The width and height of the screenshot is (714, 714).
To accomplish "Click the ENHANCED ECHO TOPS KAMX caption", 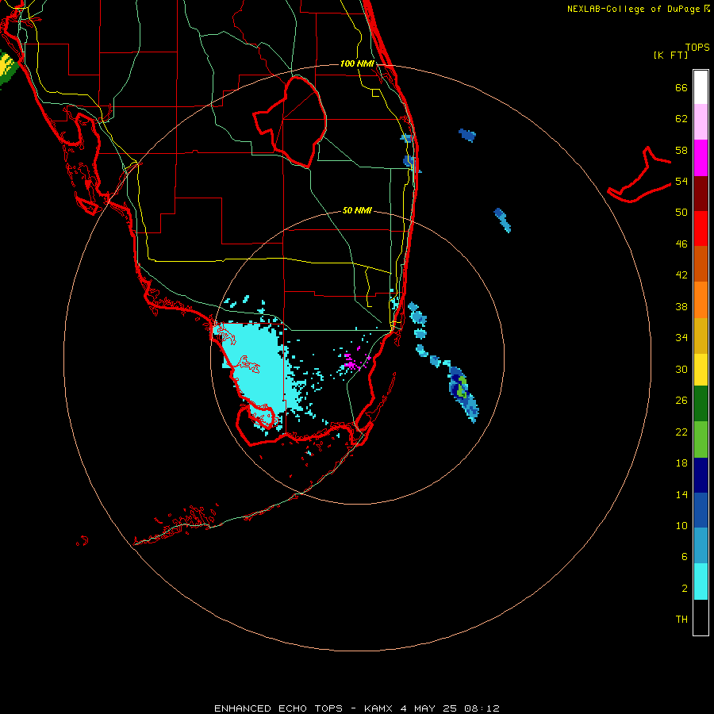I will coord(357,708).
